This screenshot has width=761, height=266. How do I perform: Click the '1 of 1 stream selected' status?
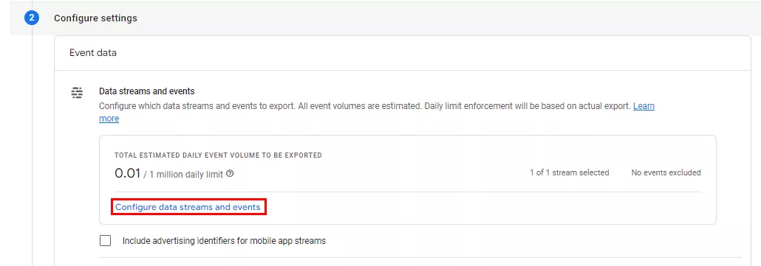click(x=570, y=172)
